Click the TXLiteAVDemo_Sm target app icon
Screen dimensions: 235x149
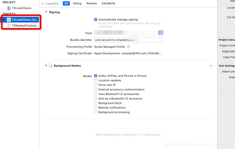coord(9,20)
